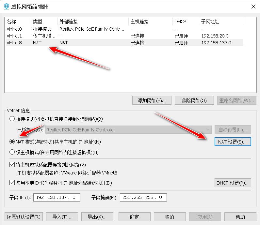Open NAT 设置(S) dialog
Viewport: 260px width, 225px height.
tap(233, 142)
